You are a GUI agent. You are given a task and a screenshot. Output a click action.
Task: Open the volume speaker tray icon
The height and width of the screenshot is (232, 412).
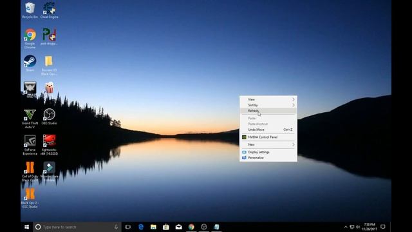coord(358,227)
